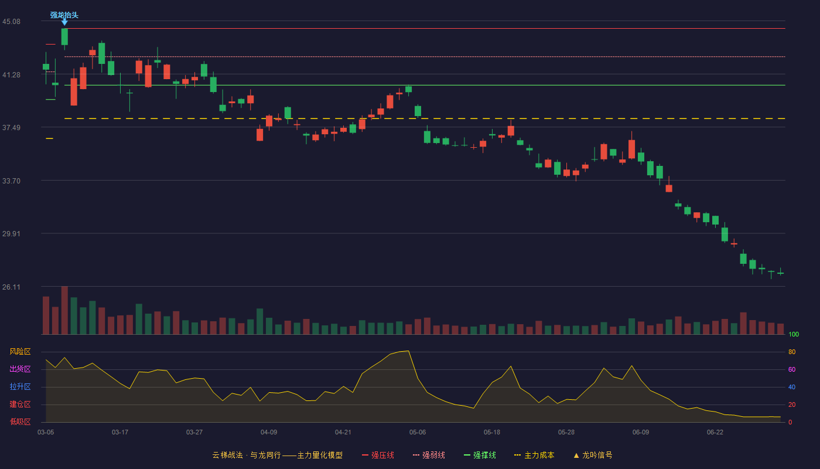
Task: Click the 05-06 date label
Action: 418,432
